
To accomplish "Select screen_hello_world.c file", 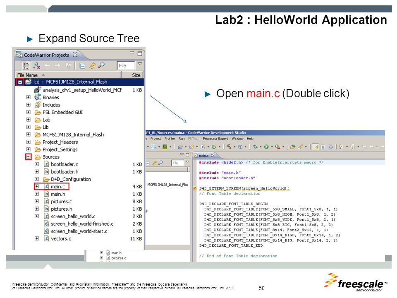I will pyautogui.click(x=73, y=216).
